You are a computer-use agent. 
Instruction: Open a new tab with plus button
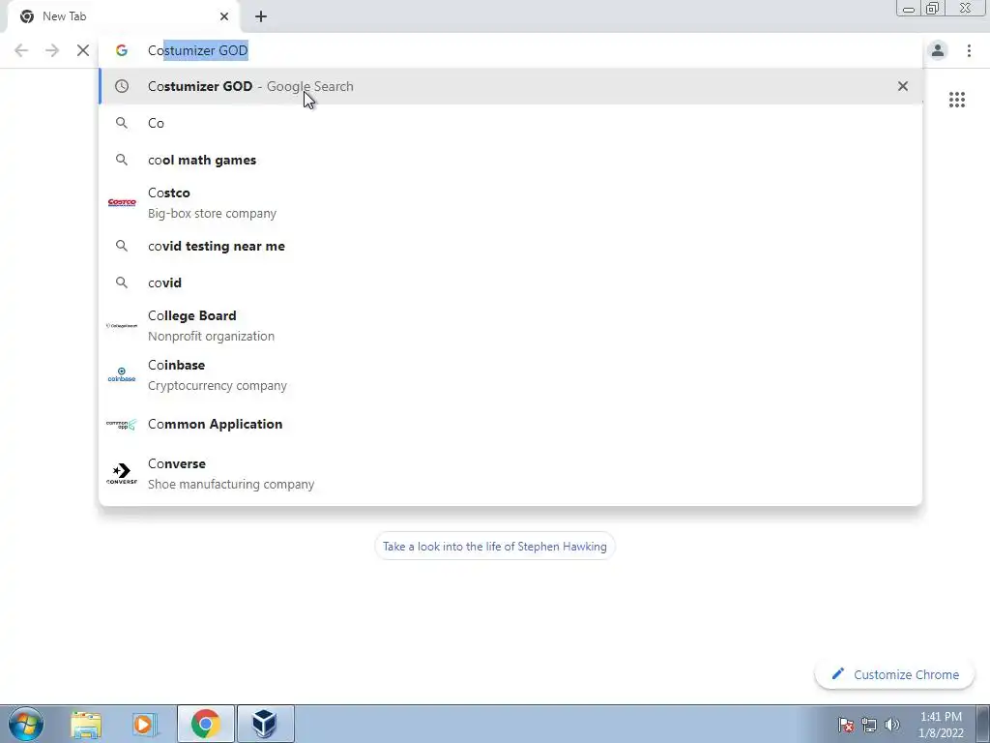(x=261, y=16)
